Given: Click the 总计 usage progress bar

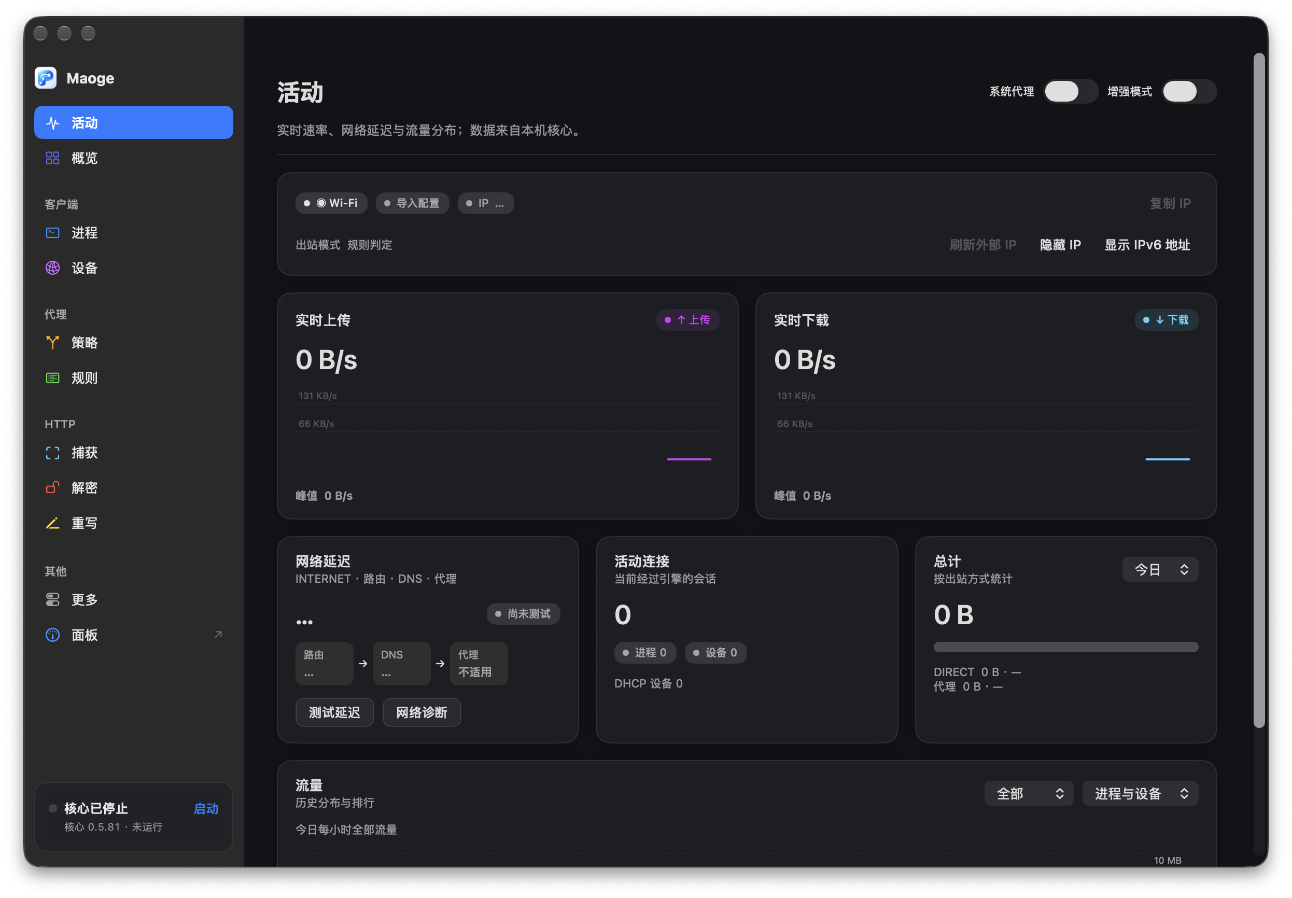Looking at the screenshot, I should pyautogui.click(x=1065, y=647).
